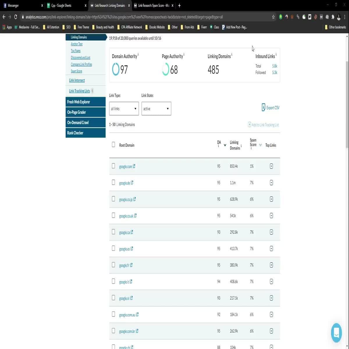
Task: Select the google.co.uk row checkbox
Action: coord(113,215)
